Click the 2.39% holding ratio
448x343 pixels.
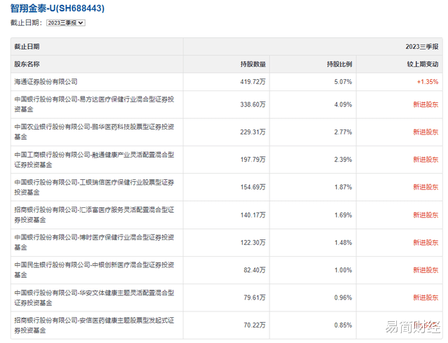tap(343, 160)
